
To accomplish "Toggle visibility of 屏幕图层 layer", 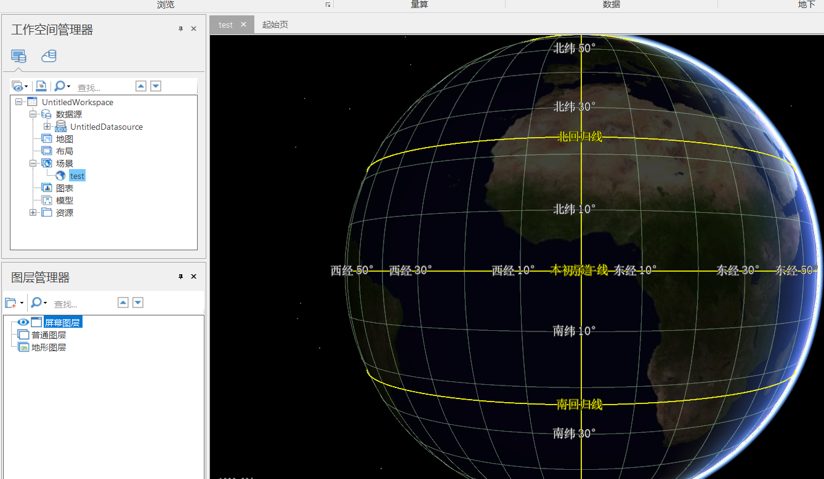I will tap(23, 322).
